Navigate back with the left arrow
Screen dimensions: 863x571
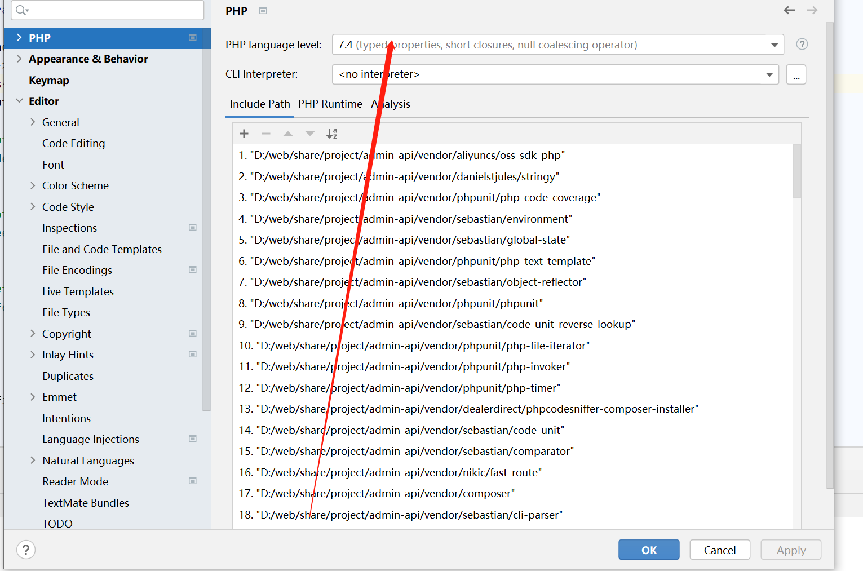click(789, 10)
